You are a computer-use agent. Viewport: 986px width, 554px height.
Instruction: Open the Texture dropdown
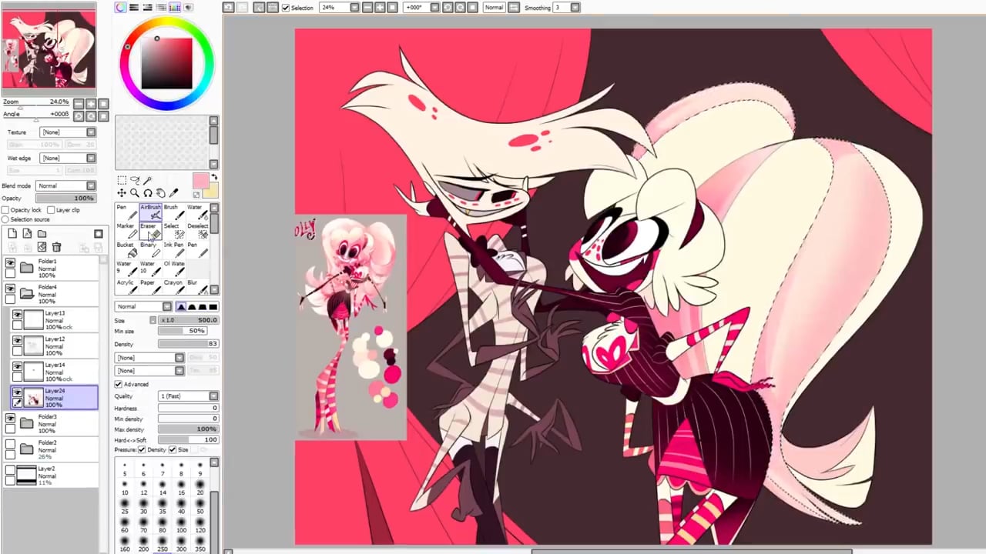[x=67, y=132]
